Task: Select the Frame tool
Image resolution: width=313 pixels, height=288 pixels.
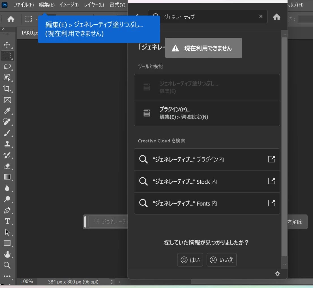Action: [7, 100]
